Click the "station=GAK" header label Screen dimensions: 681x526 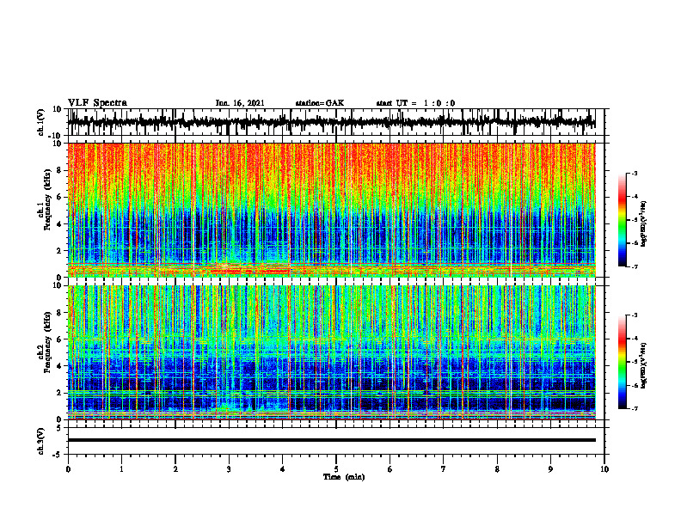(320, 103)
